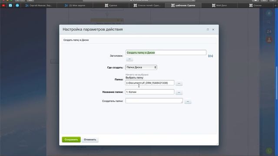Screen dimensions: 278x156
Task: Save the action settings with Сохранить
Action: tap(71, 140)
